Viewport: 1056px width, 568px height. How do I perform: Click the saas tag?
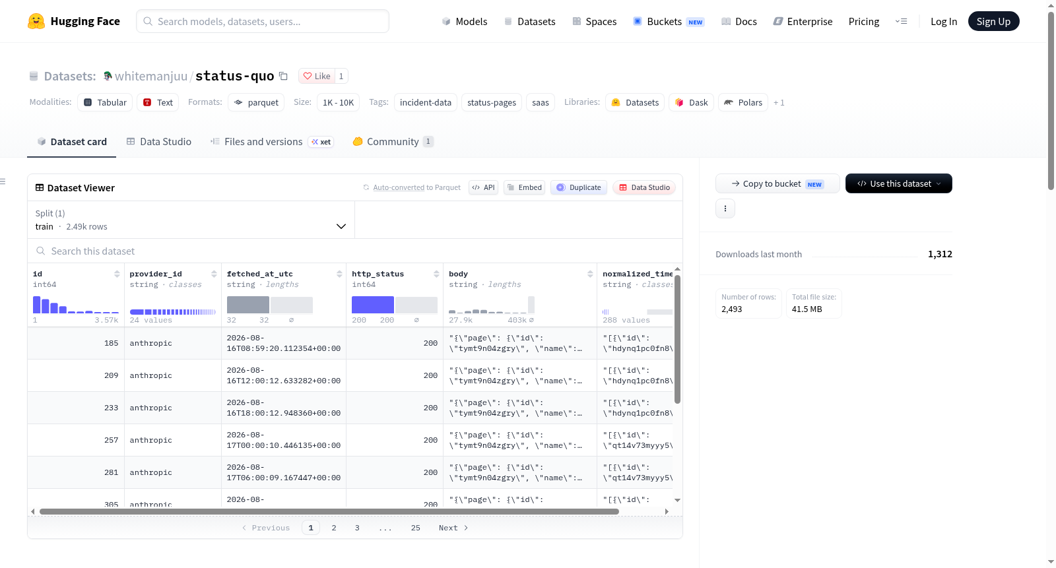coord(541,102)
